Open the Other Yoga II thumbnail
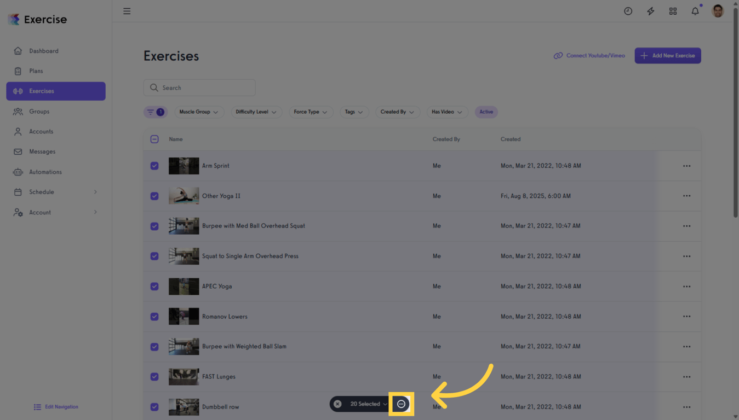 [184, 196]
